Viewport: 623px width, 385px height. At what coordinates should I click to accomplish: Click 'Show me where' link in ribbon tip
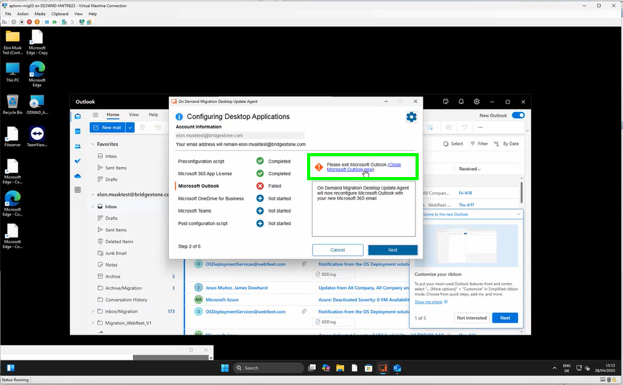point(428,302)
